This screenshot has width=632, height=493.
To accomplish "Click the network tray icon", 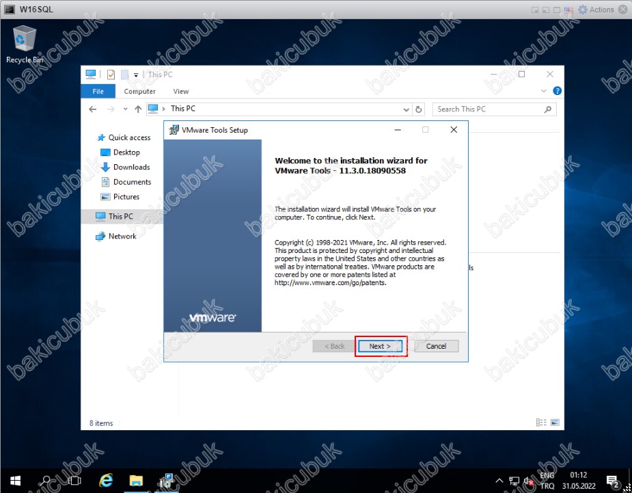I will (x=514, y=481).
